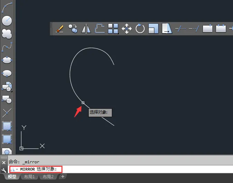Add a new layout with plus button
This screenshot has width=233, height=183.
point(63,176)
